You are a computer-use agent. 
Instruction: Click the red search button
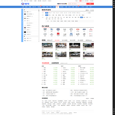coord(90,4)
